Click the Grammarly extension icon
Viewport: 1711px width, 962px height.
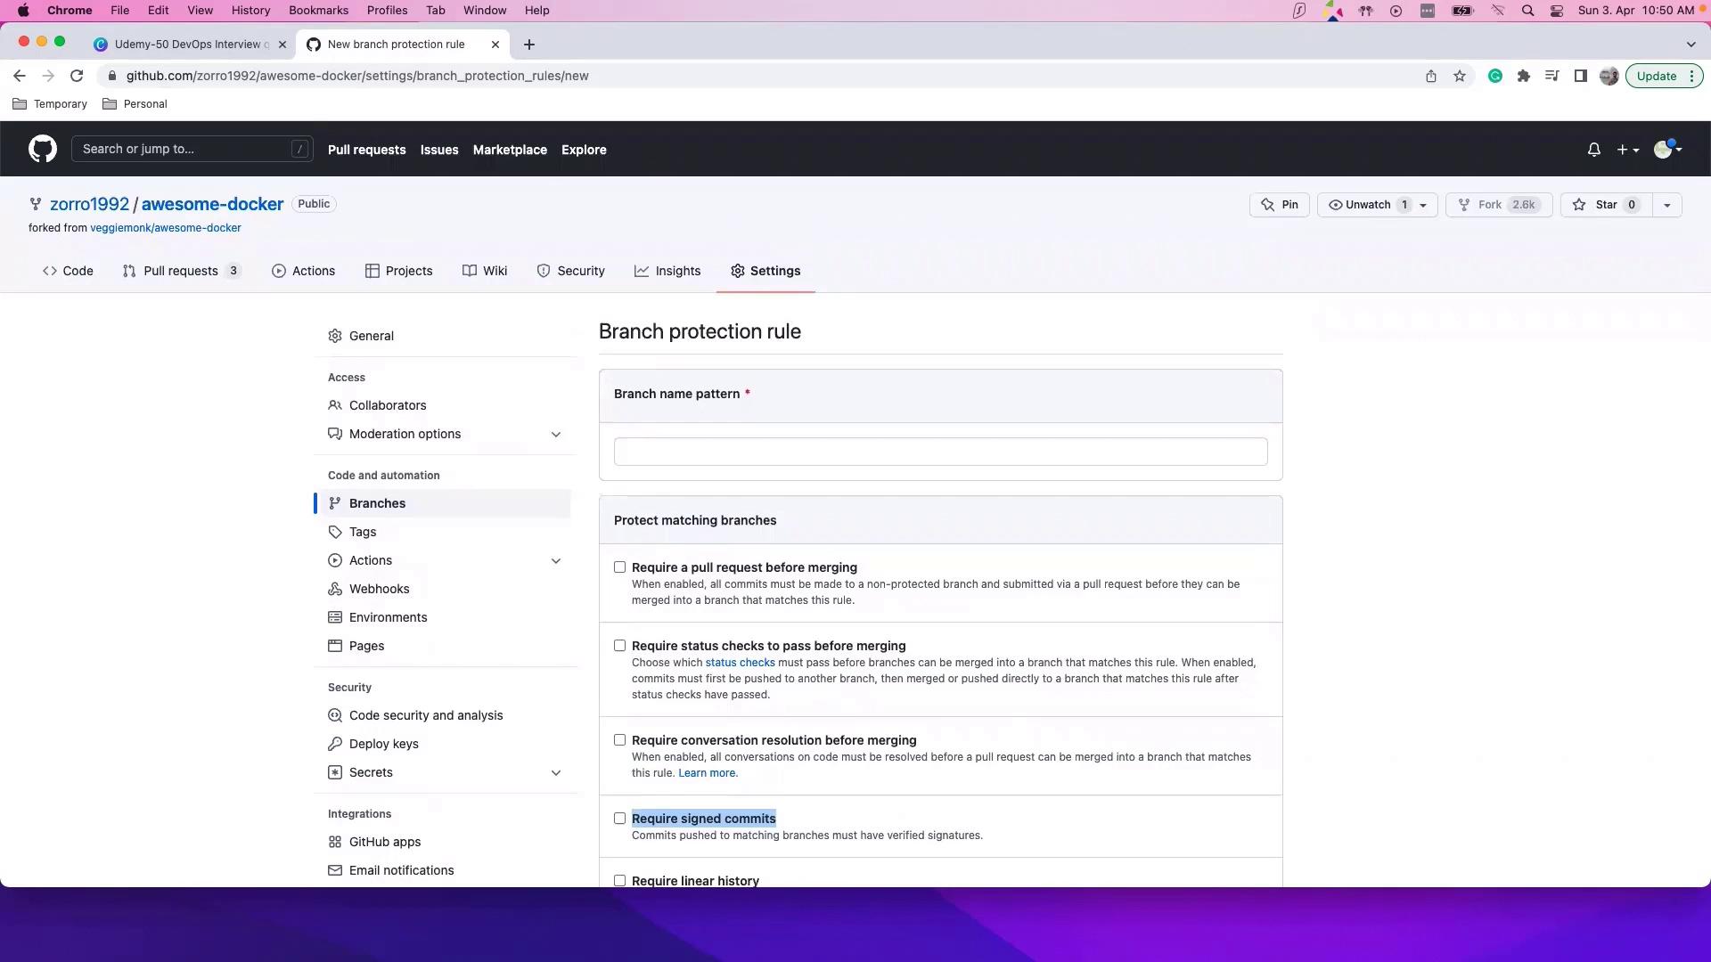(x=1495, y=76)
